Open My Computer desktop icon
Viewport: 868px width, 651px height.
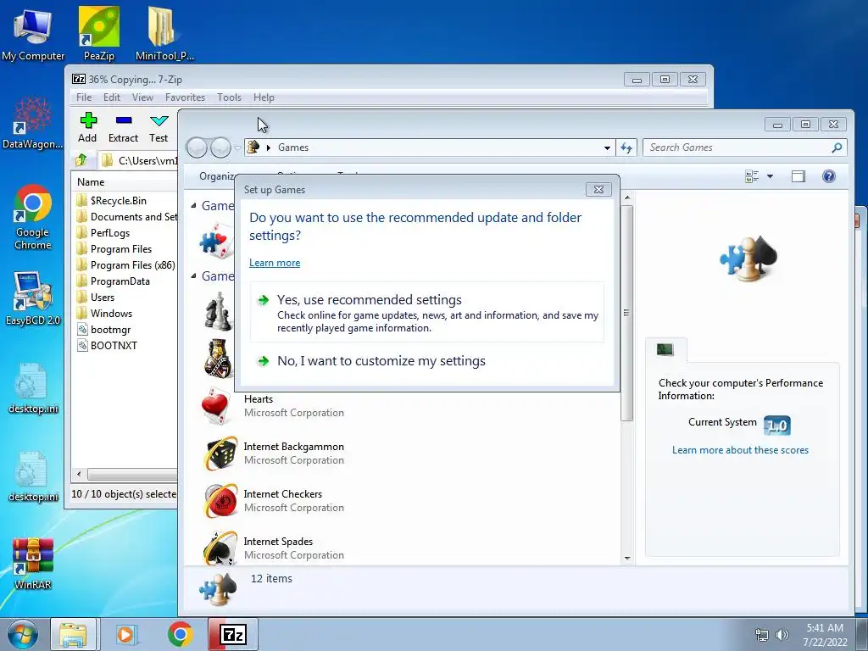(33, 34)
